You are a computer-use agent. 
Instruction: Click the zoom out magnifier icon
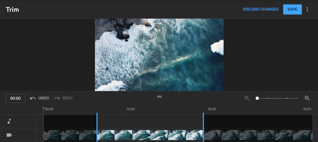247,98
